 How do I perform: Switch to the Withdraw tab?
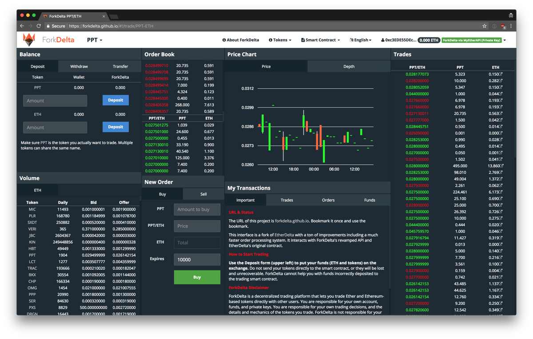tap(79, 66)
